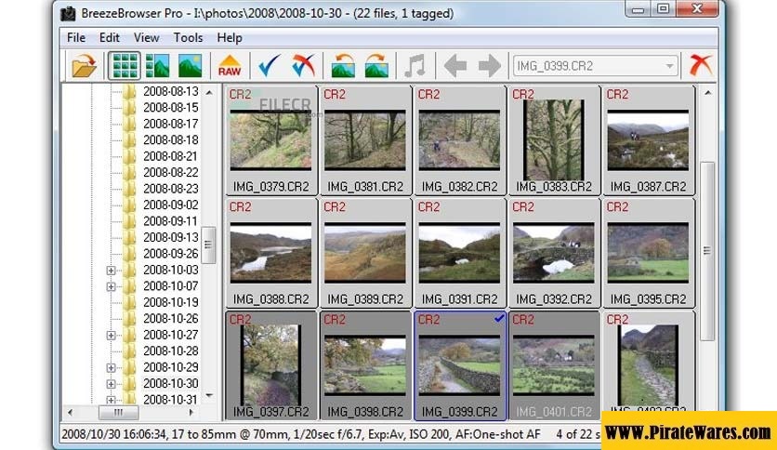Switch to thumbnails with preview view
Image resolution: width=777 pixels, height=450 pixels.
coord(157,66)
